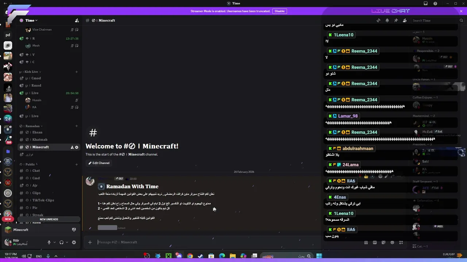Join the Rmod voice channel
The image size is (467, 262).
click(49, 86)
